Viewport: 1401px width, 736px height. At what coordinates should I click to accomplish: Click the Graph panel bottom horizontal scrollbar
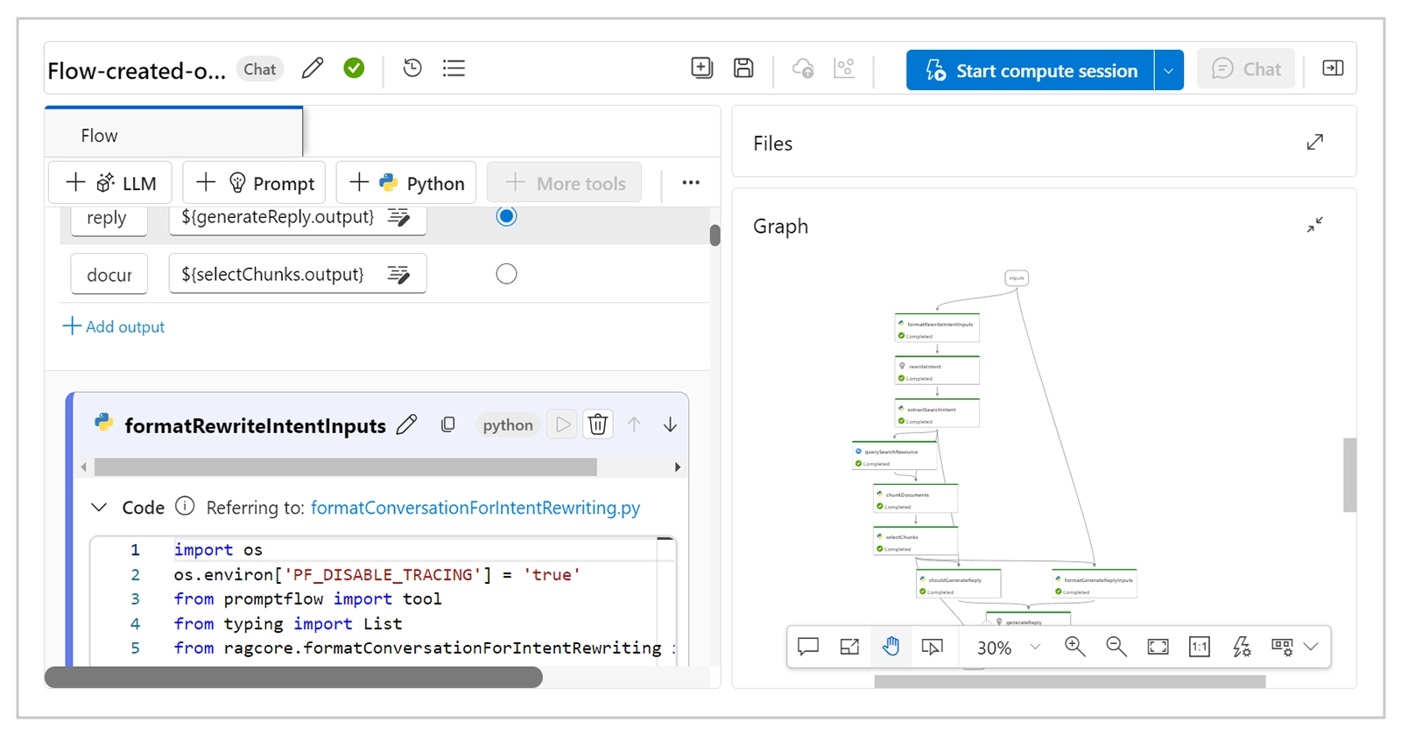click(1070, 682)
